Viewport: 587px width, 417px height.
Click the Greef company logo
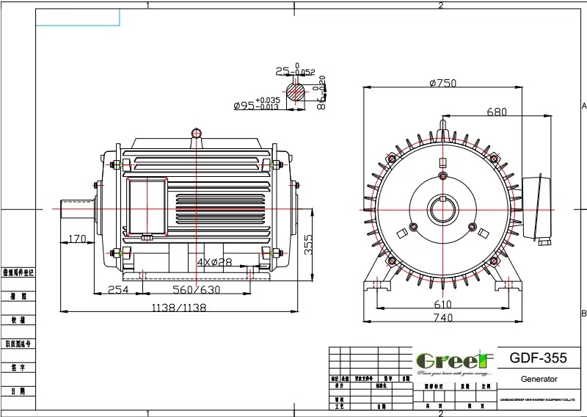tap(455, 362)
